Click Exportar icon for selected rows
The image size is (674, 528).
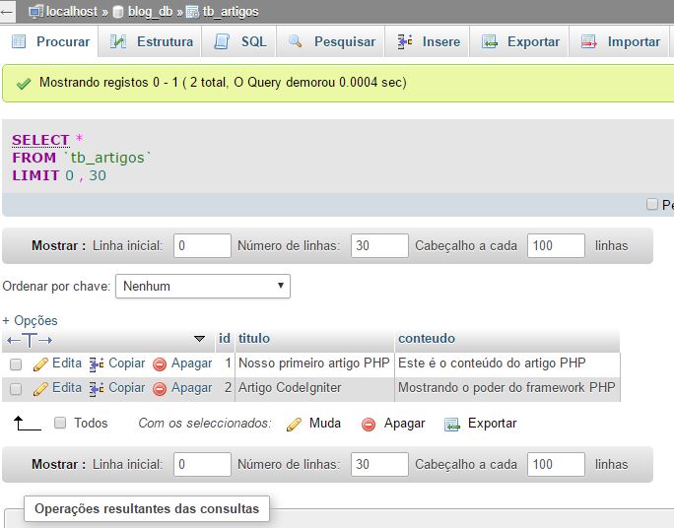[451, 425]
